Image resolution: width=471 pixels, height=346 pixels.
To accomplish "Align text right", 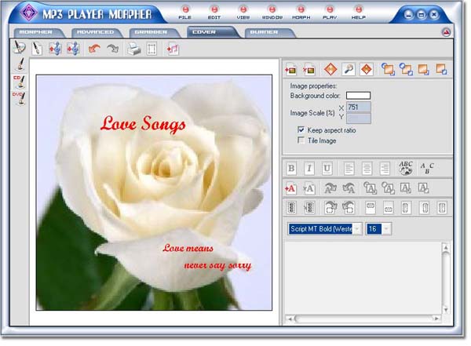I will click(385, 169).
